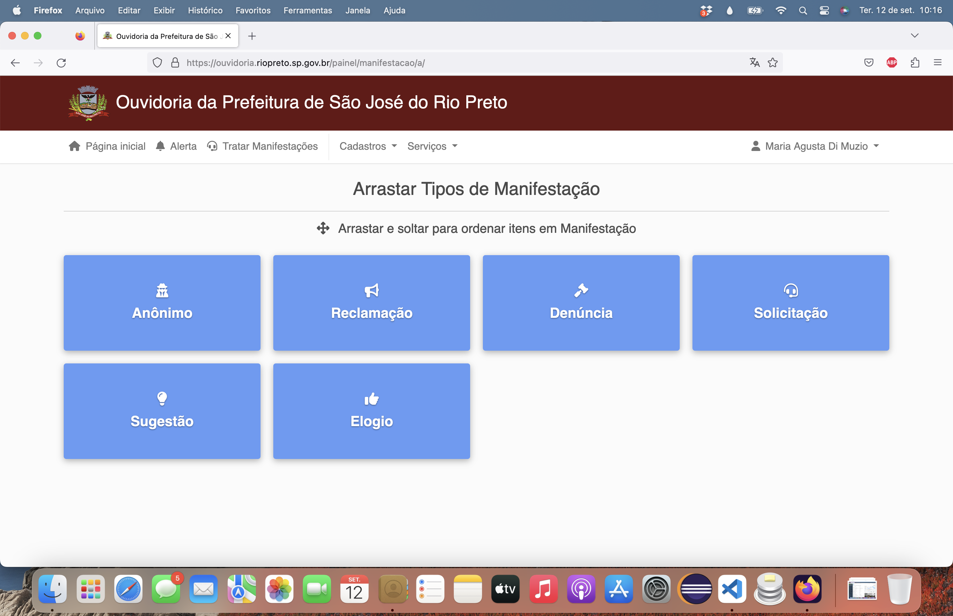This screenshot has height=616, width=953.
Task: Bookmark page with the star icon
Action: click(773, 62)
